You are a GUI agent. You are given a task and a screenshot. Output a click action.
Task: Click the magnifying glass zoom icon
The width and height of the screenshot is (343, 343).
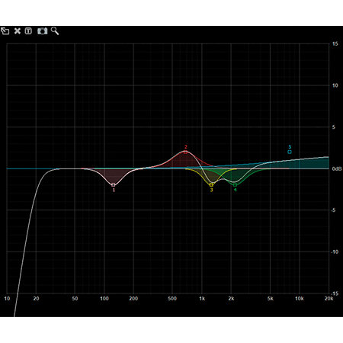coord(55,31)
